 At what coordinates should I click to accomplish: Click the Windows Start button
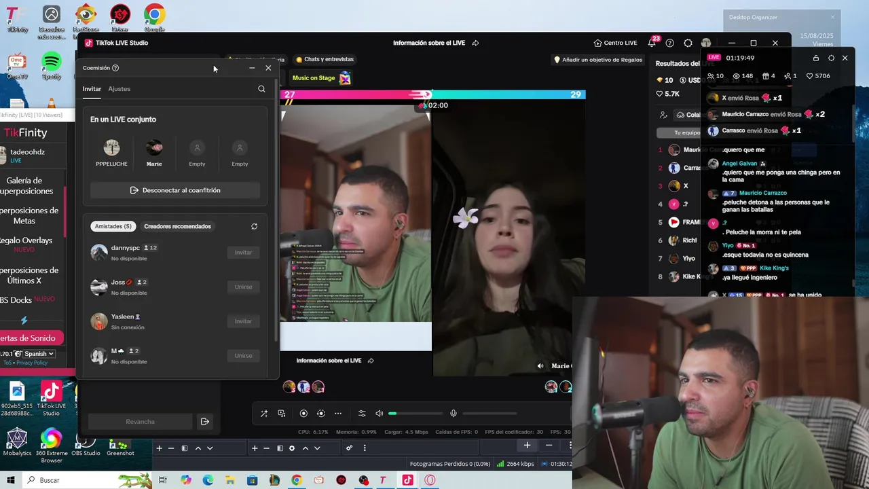[x=11, y=480]
